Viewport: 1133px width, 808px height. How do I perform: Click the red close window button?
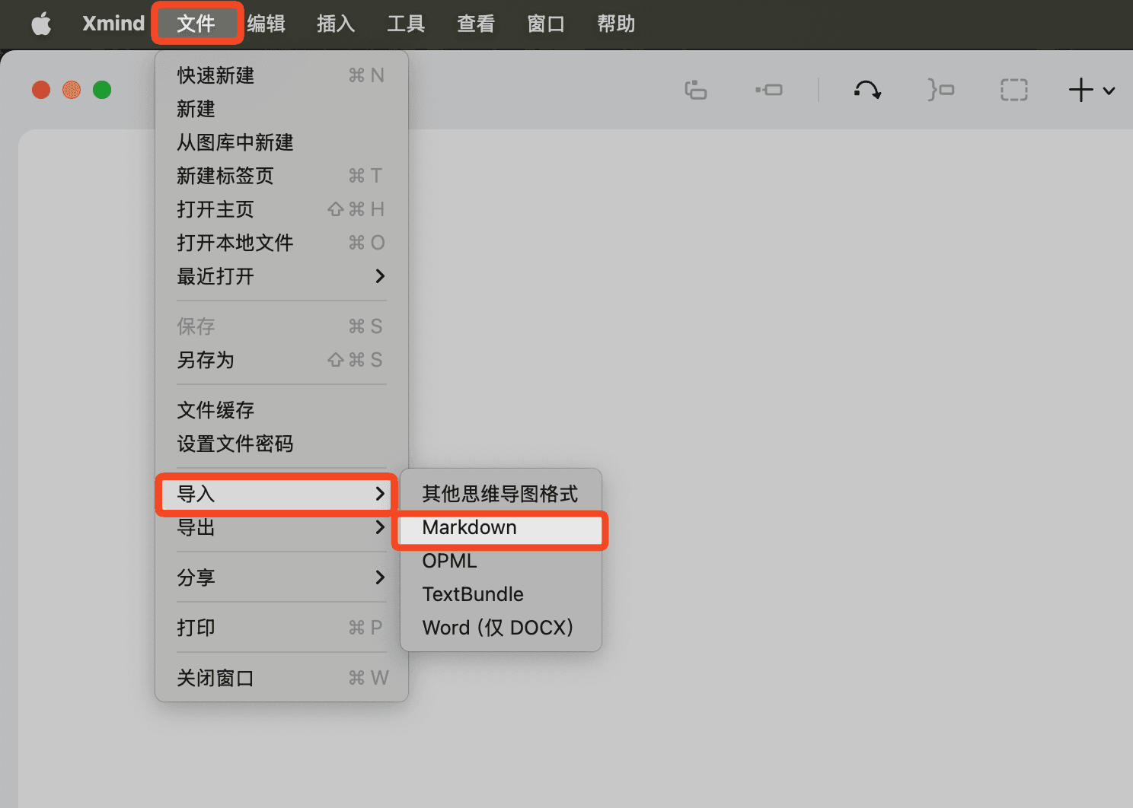click(41, 90)
